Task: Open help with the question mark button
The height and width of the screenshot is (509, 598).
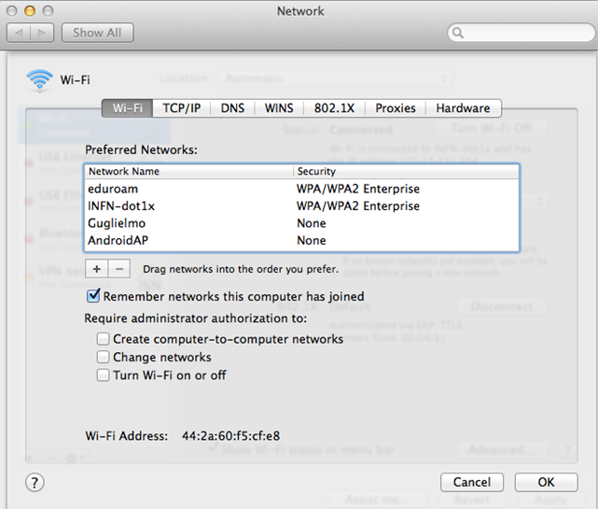Action: pyautogui.click(x=35, y=482)
